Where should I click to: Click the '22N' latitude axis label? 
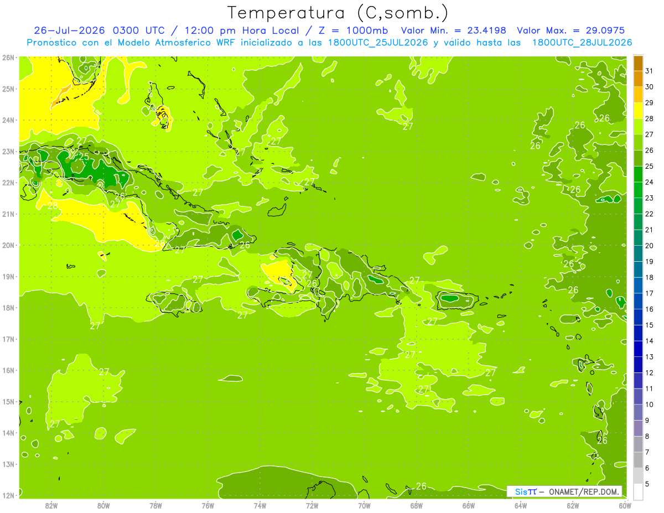tap(8, 183)
